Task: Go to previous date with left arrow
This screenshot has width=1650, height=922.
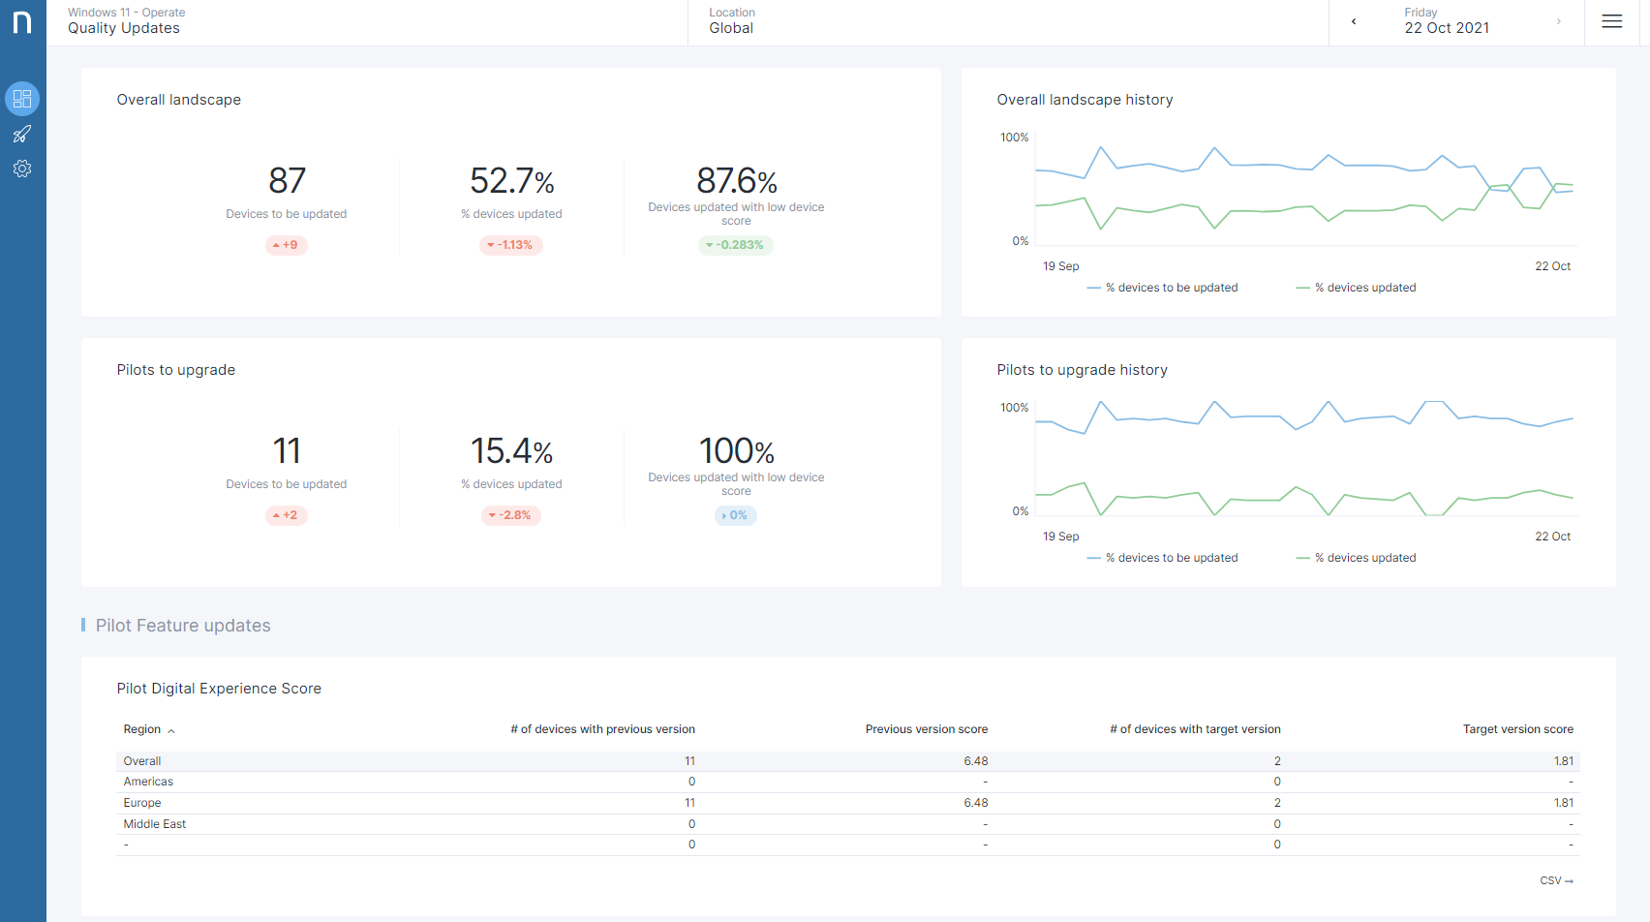Action: tap(1353, 21)
